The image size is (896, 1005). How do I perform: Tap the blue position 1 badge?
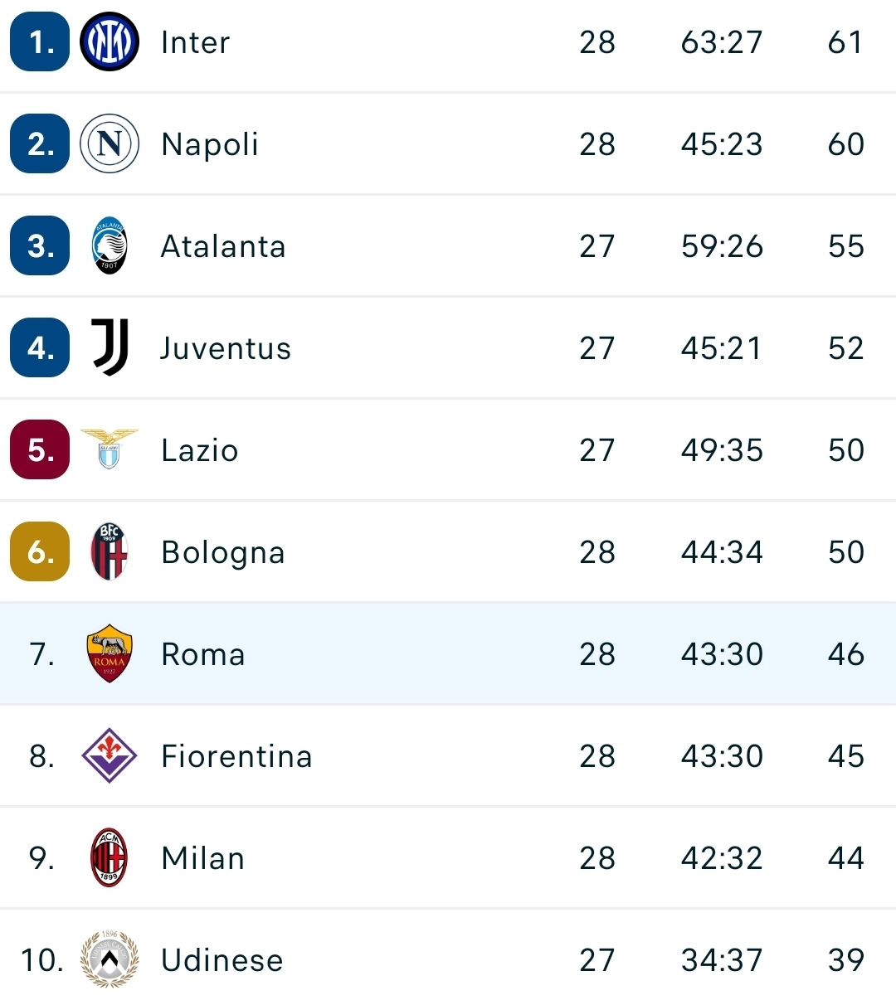(x=40, y=41)
